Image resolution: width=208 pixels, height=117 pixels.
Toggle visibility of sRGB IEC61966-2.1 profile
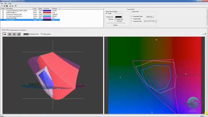tap(3, 12)
